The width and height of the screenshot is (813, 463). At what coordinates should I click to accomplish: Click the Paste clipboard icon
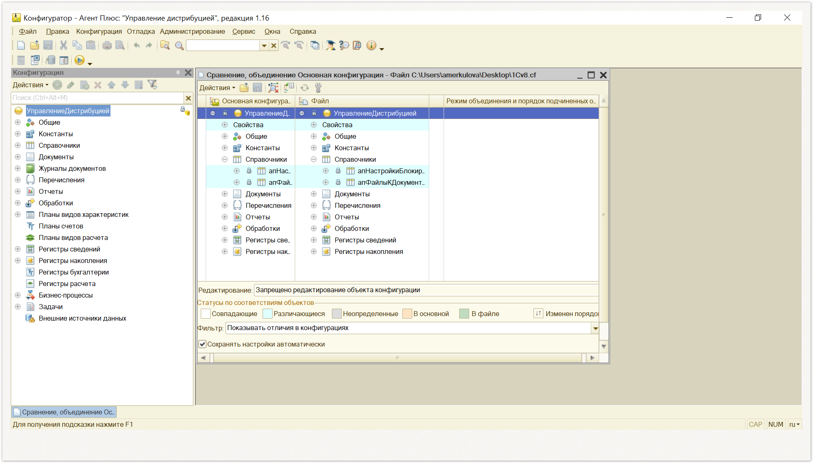(91, 46)
